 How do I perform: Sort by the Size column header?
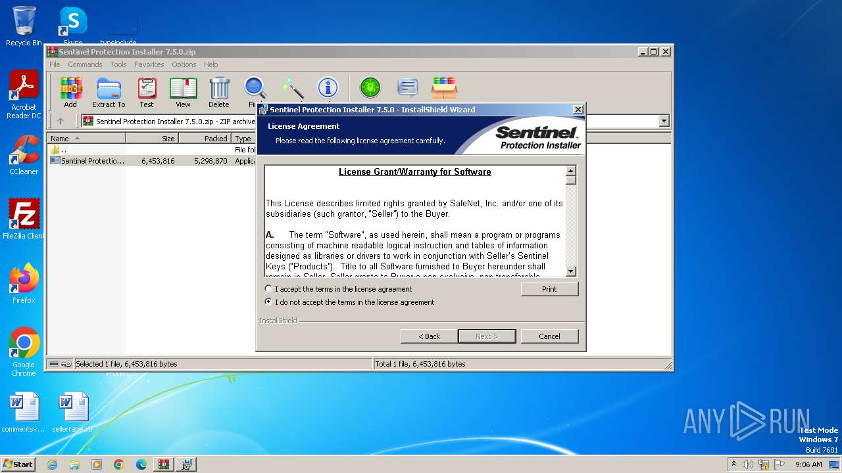click(x=152, y=139)
